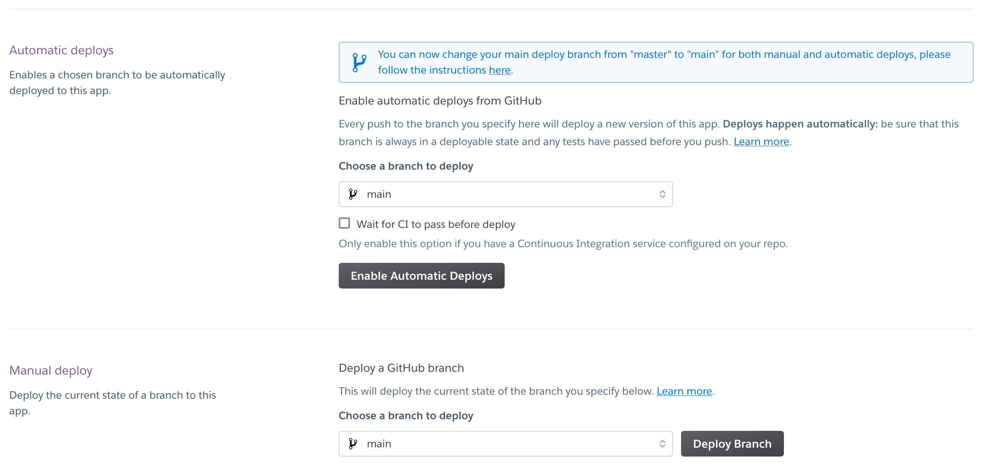
Task: Open manual deploy 'main' branch dropdown
Action: tap(505, 444)
